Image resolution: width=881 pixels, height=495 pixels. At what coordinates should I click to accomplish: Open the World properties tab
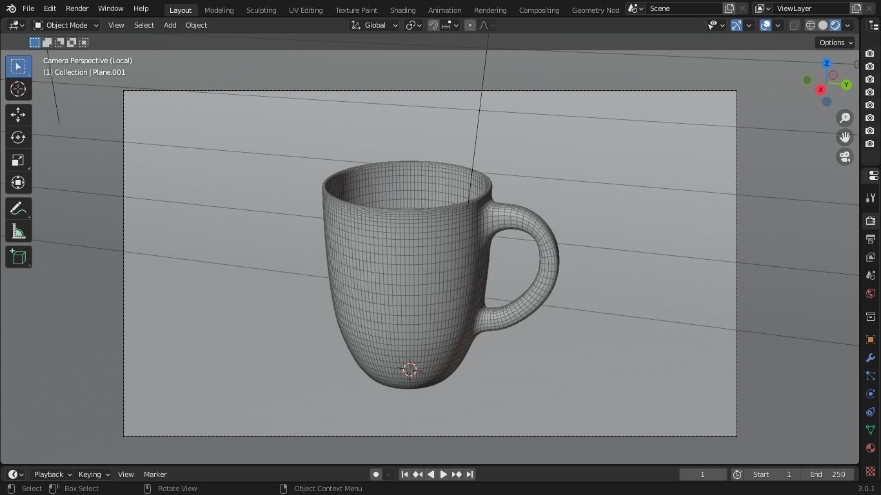[871, 293]
